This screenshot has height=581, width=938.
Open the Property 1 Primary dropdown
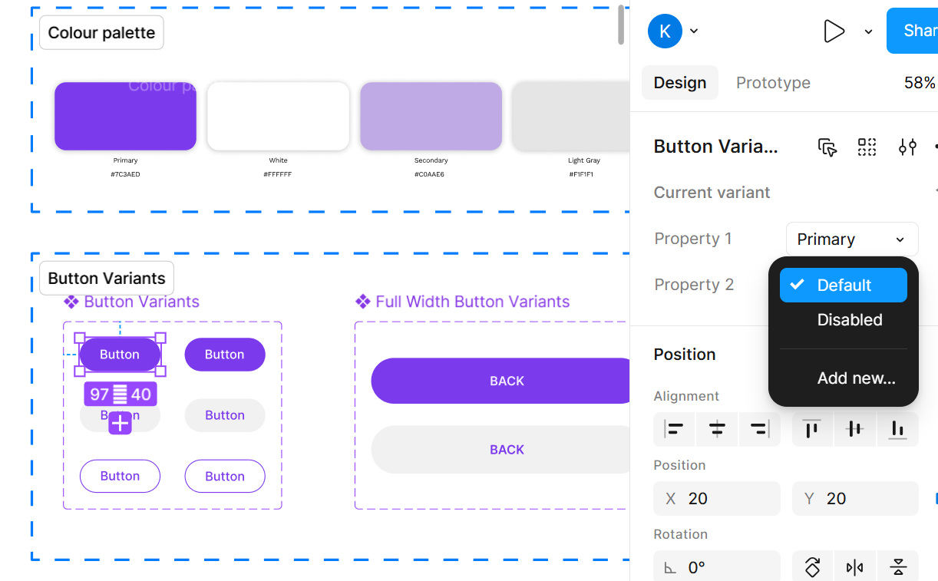[x=852, y=239]
